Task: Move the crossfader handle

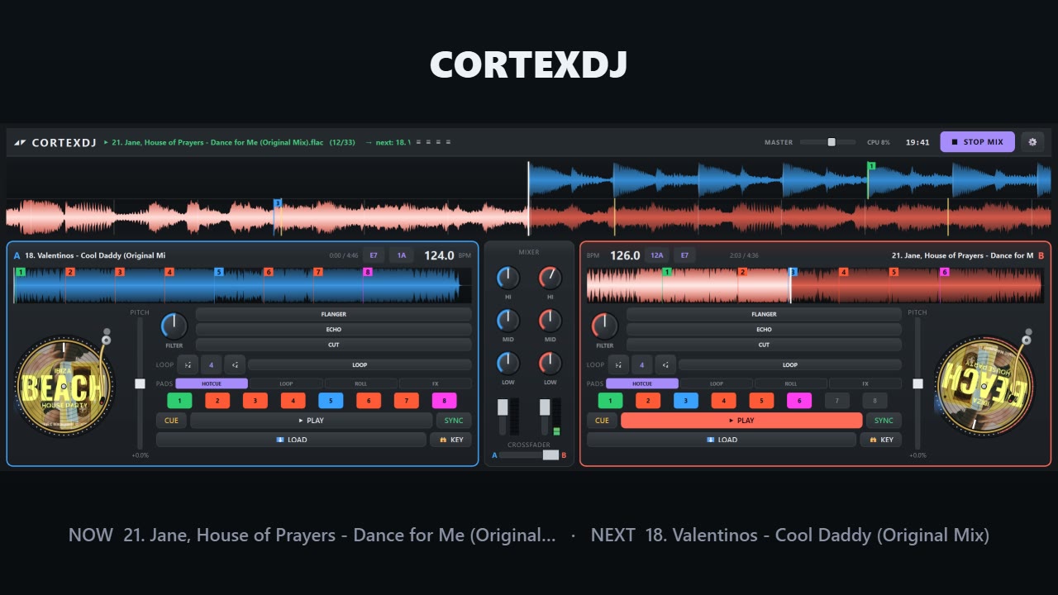Action: pyautogui.click(x=550, y=455)
